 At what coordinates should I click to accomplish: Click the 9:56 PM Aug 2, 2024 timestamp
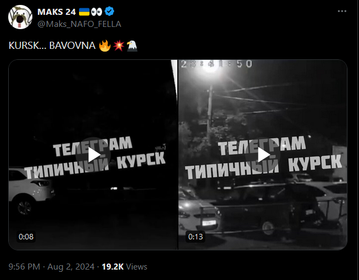pos(52,267)
